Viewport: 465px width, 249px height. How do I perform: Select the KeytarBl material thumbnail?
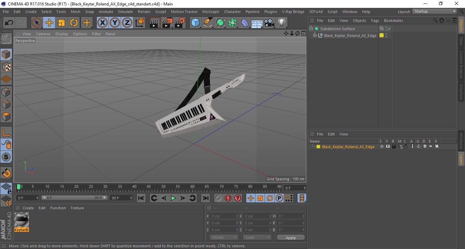click(x=22, y=220)
